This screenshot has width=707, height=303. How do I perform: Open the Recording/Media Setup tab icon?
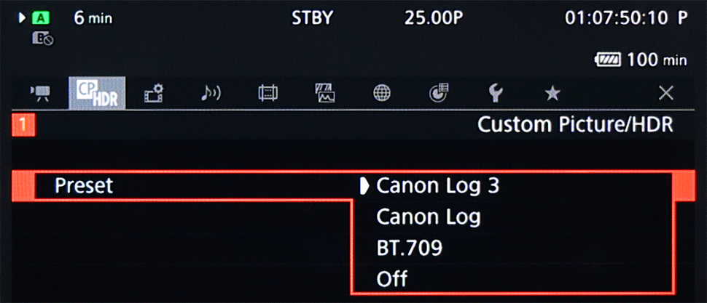[154, 93]
